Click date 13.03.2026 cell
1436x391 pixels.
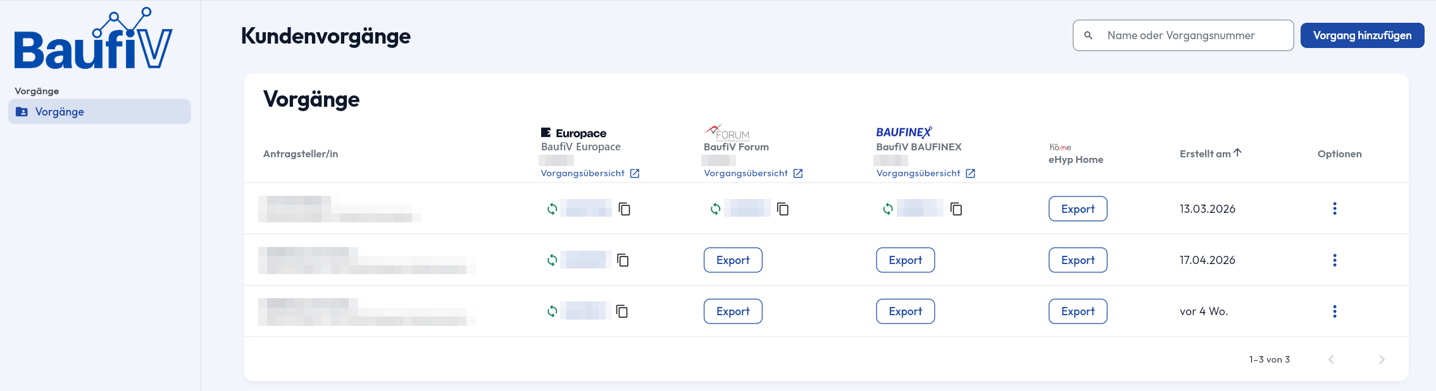tap(1208, 208)
